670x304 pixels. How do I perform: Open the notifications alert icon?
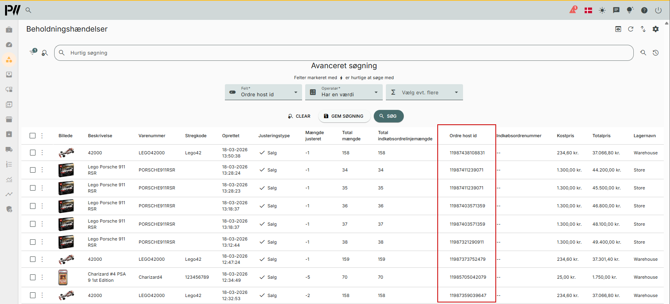pos(573,10)
